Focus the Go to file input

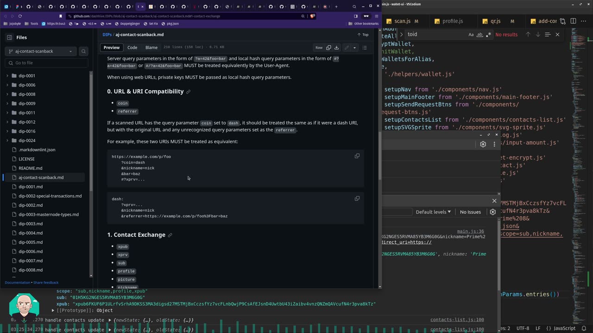(x=46, y=63)
